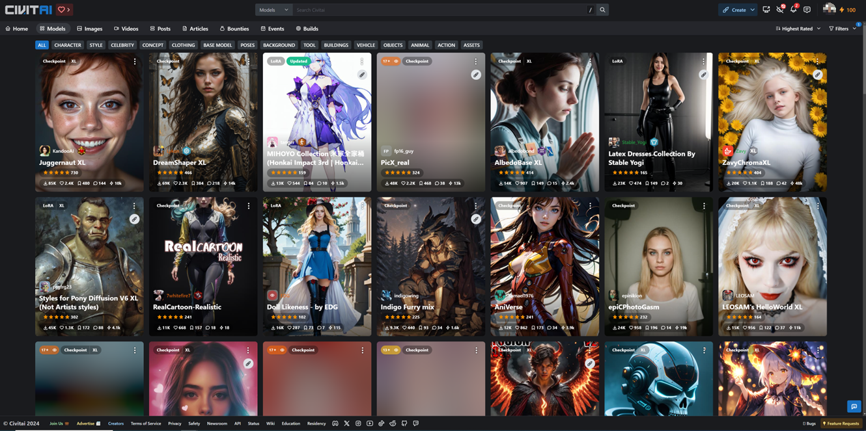Click the magnifier search button
This screenshot has height=431, width=866.
(603, 10)
